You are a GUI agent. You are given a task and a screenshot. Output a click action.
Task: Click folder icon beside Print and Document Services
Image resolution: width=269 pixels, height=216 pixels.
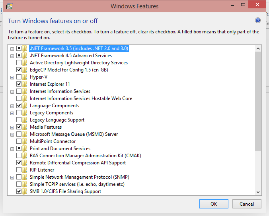pos(25,148)
